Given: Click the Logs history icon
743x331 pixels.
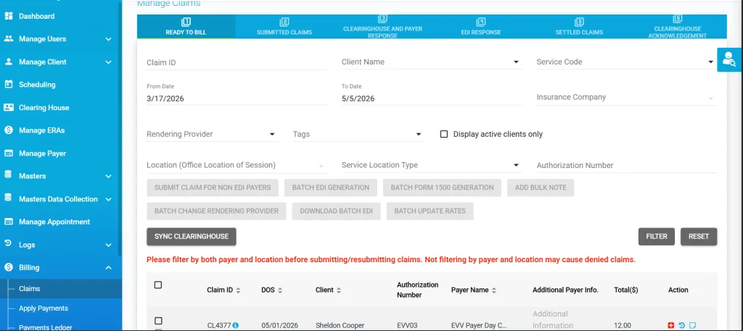Looking at the screenshot, I should (x=8, y=244).
